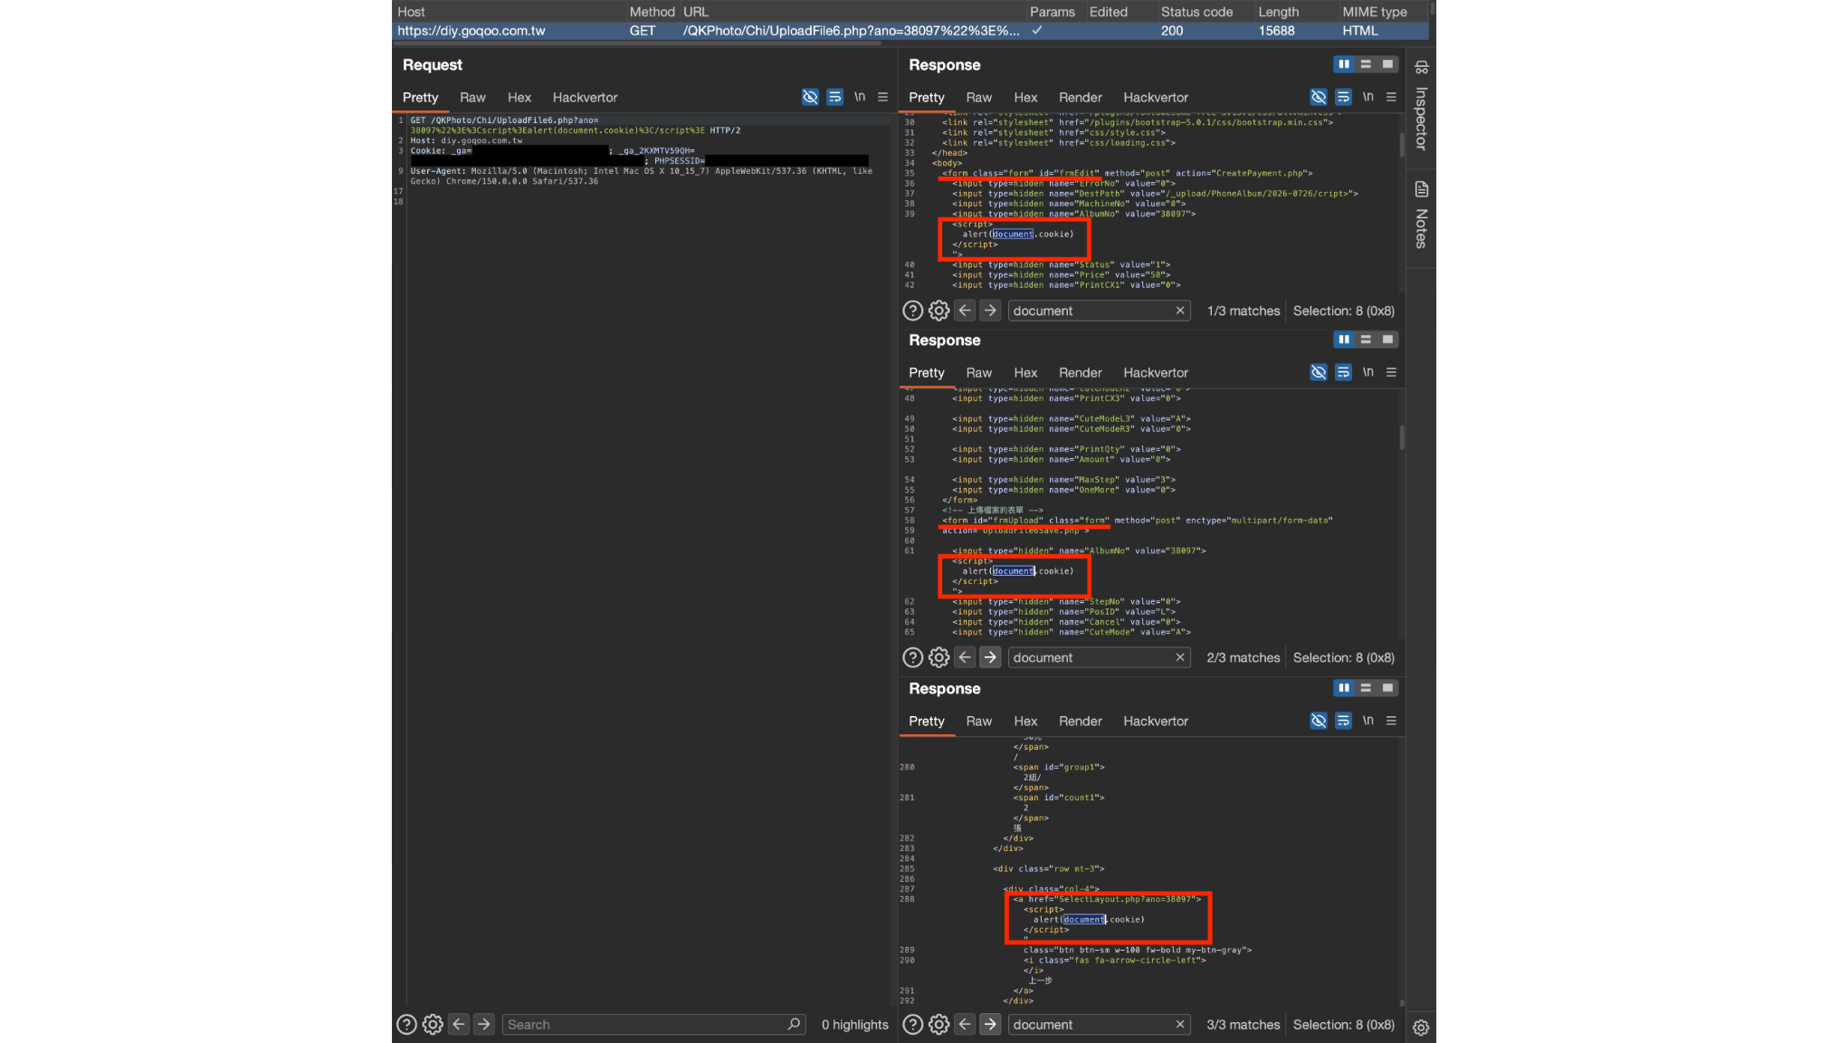
Task: Clear the search term in '1/3 matches' bar
Action: pyautogui.click(x=1180, y=311)
